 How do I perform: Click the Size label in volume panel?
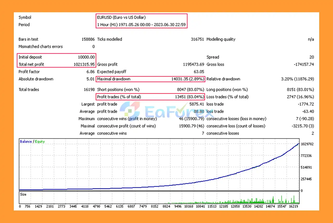coord(23,194)
